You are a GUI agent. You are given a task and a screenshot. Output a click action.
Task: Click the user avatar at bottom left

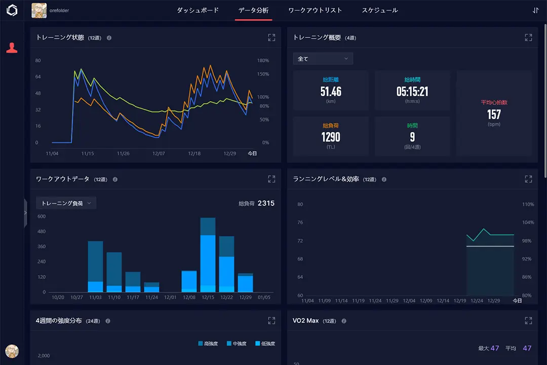12,351
